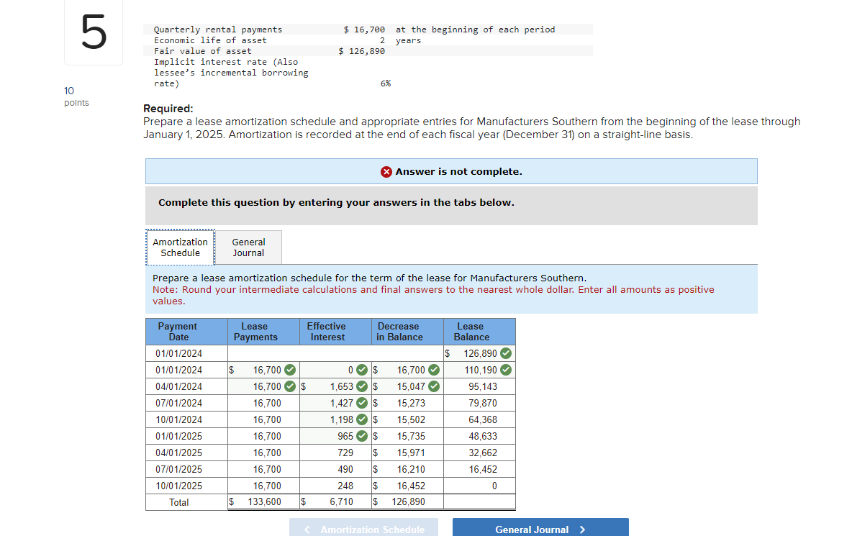Click the $16,700 quarterly rental payment value
Screen dimensions: 852x536
tap(364, 29)
